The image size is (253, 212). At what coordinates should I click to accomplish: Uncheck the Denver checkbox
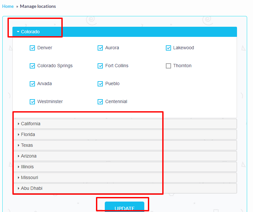[32, 48]
